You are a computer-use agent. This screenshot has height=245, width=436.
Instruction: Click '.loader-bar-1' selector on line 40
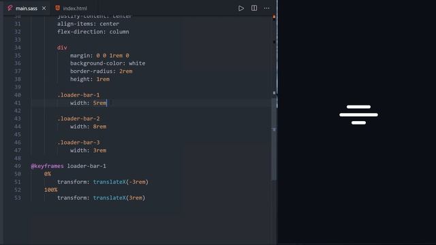click(x=78, y=95)
